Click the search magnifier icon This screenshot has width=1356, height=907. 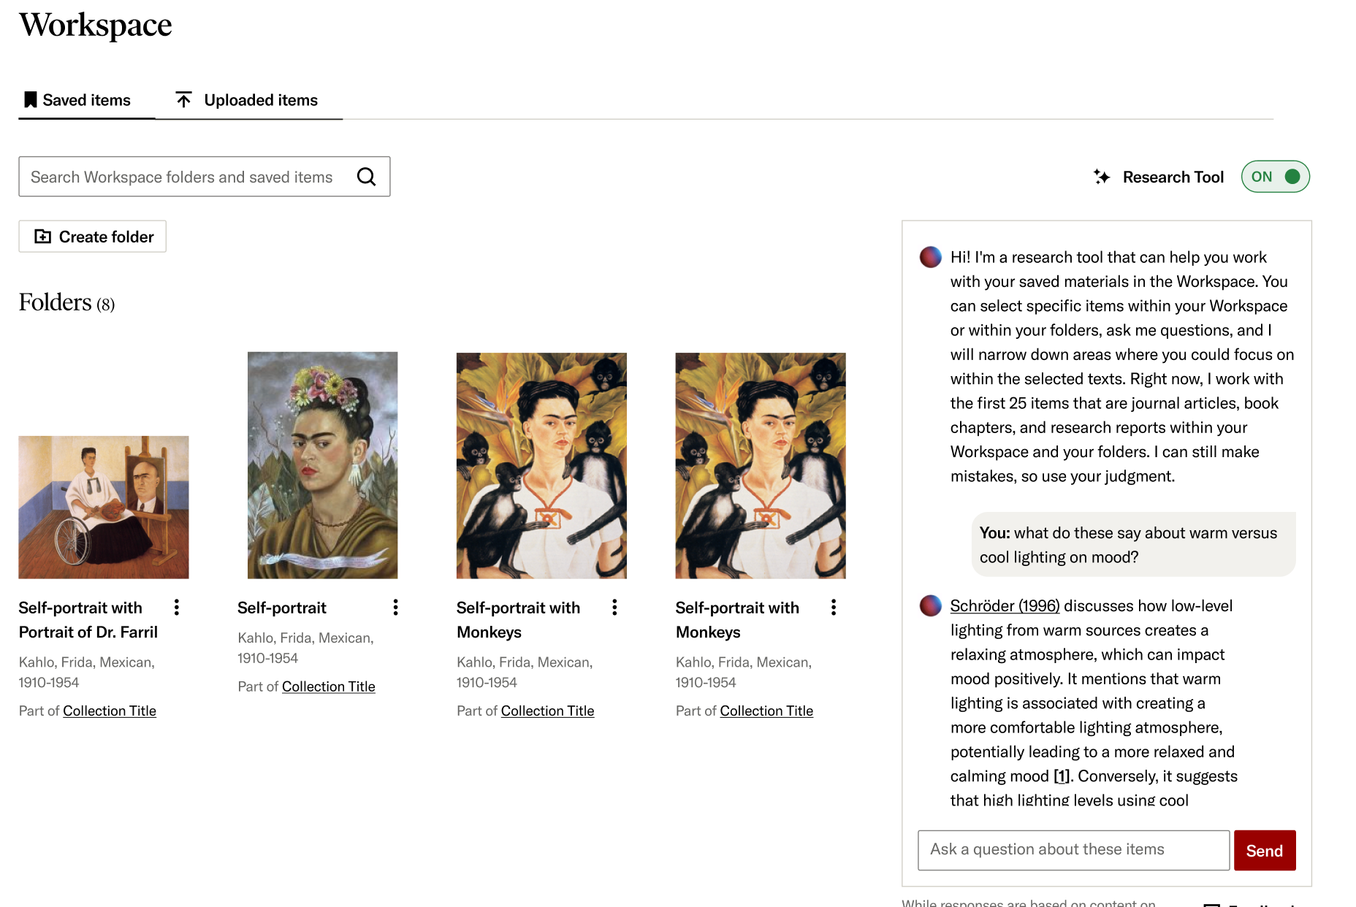coord(366,177)
